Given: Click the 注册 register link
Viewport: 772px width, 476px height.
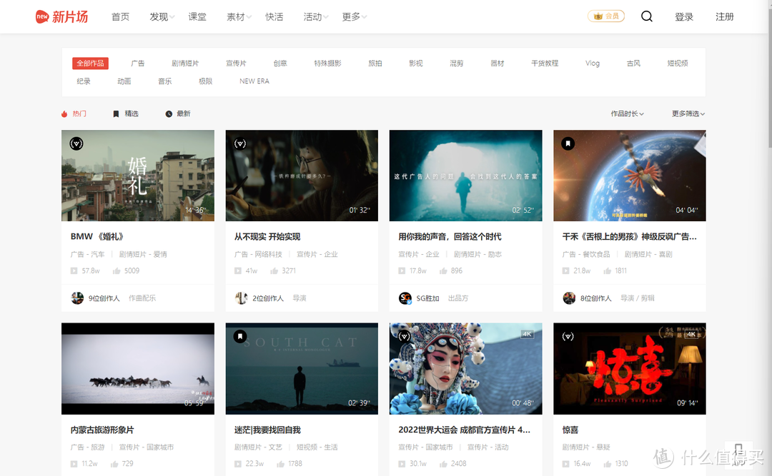Looking at the screenshot, I should tap(724, 16).
